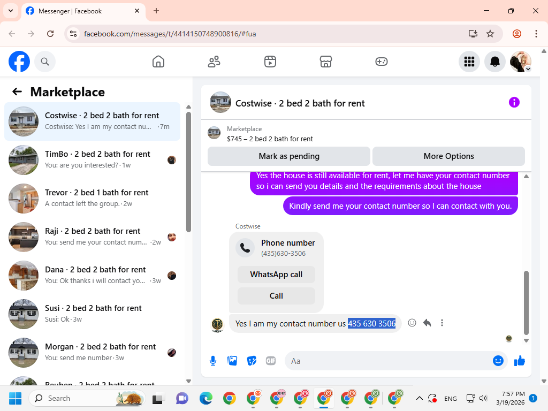React to the contact number message
This screenshot has width=548, height=411.
[412, 323]
